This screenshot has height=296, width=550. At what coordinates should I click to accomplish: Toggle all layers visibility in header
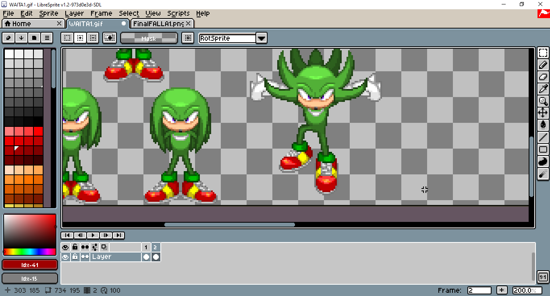pos(65,247)
